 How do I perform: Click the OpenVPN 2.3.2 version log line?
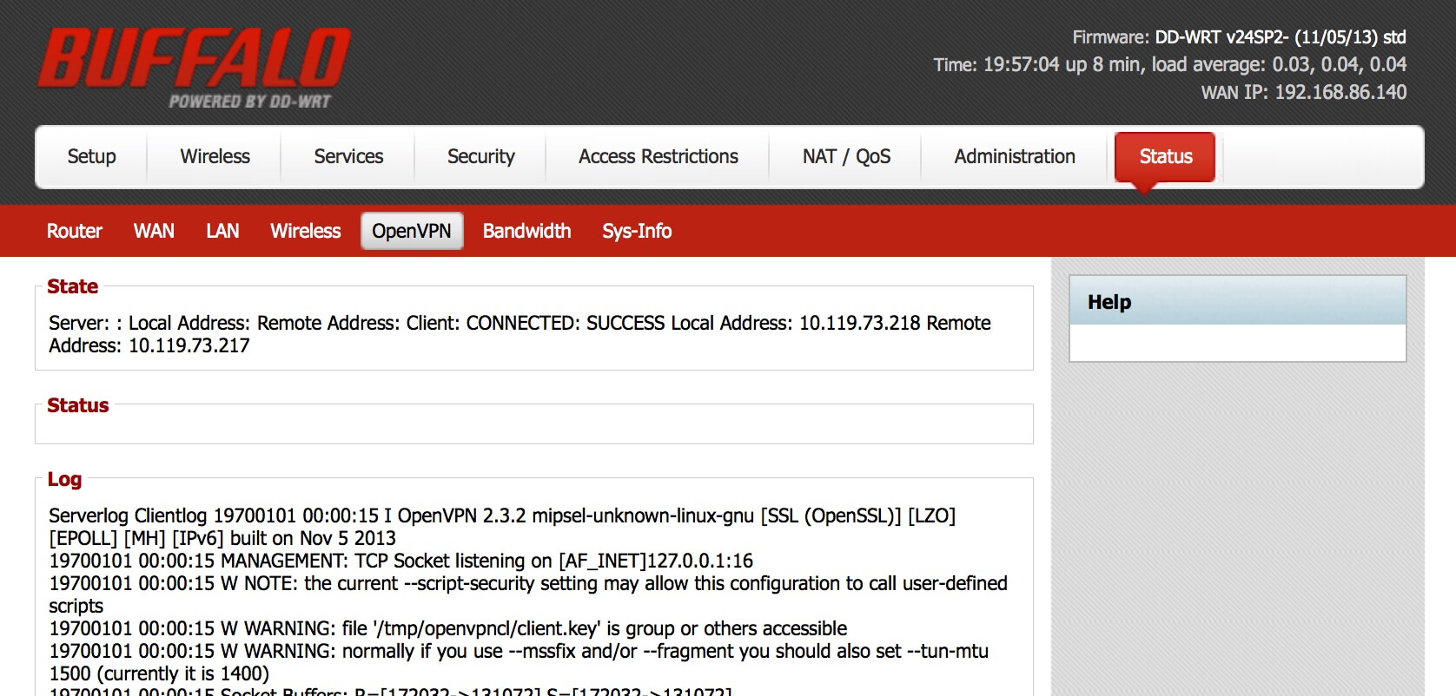click(502, 527)
